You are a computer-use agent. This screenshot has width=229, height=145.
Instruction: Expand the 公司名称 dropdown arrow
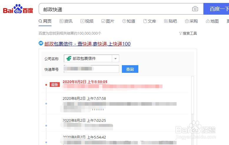tap(115, 58)
